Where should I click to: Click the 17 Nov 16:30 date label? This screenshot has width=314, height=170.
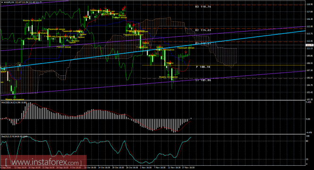(x=188, y=168)
